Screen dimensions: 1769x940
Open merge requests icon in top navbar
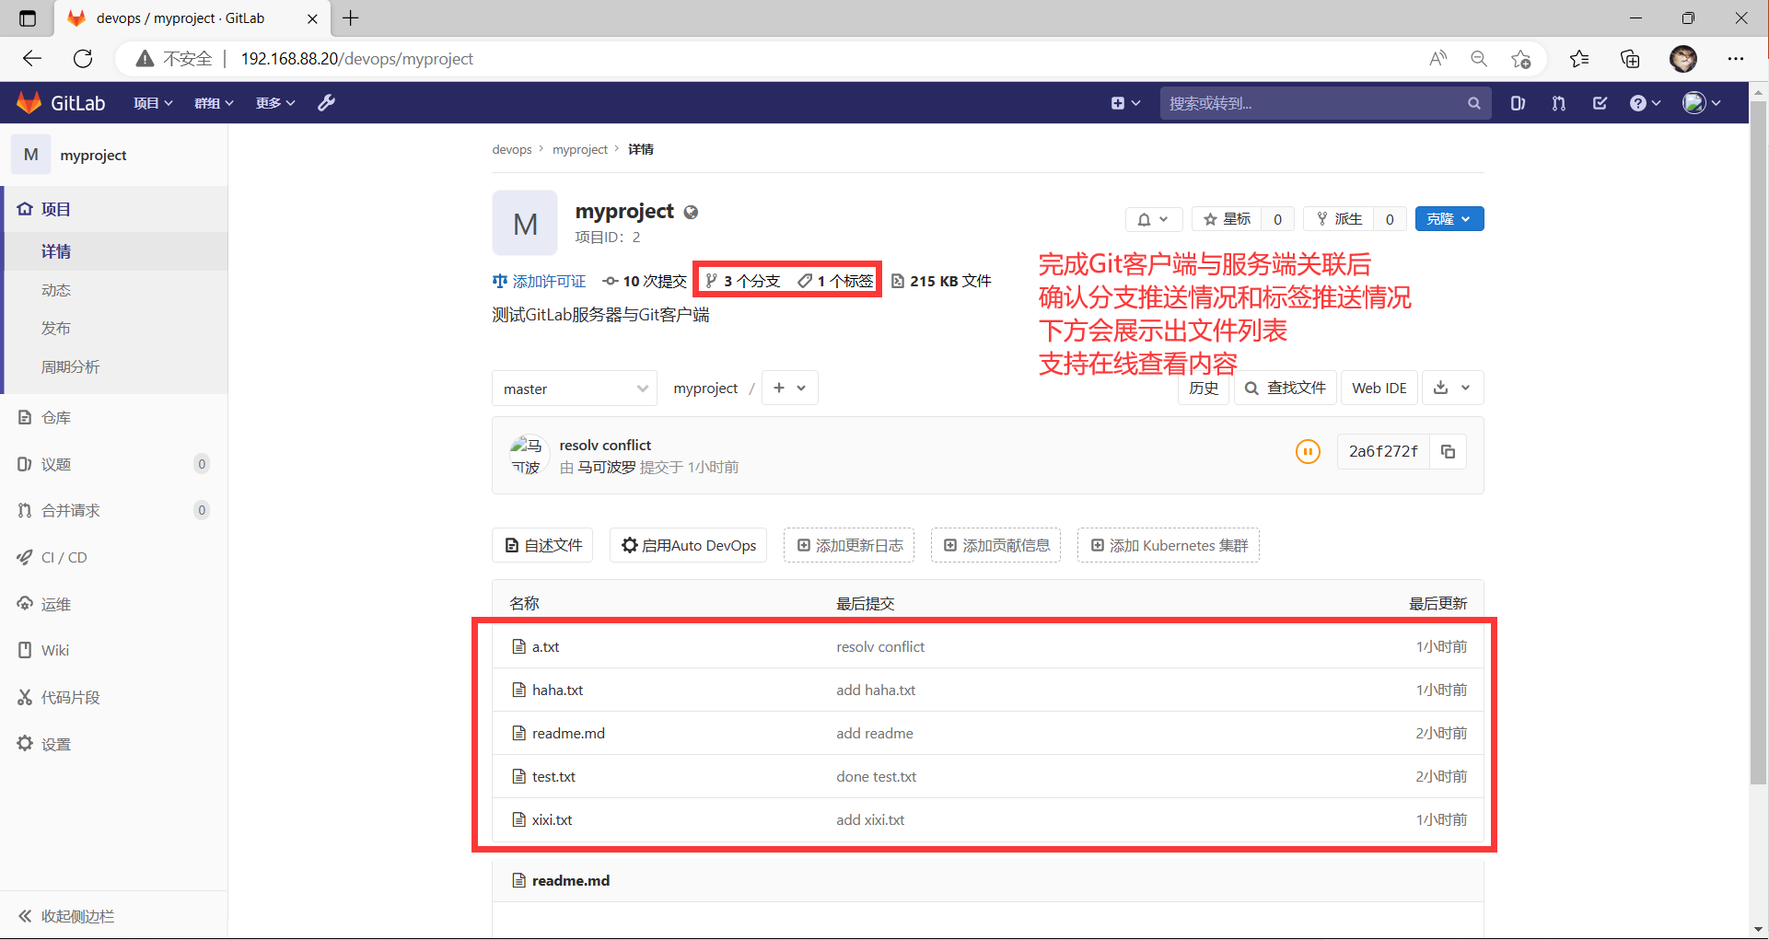coord(1558,103)
